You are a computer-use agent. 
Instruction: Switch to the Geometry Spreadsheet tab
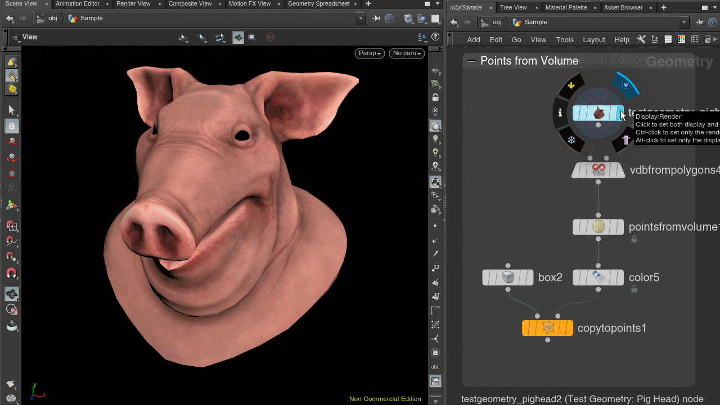318,3
